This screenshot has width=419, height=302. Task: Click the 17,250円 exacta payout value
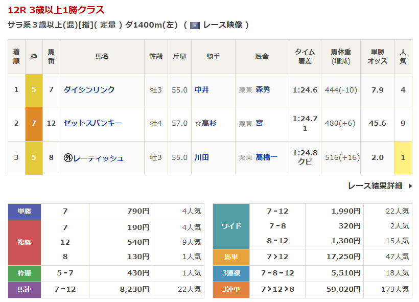click(343, 257)
